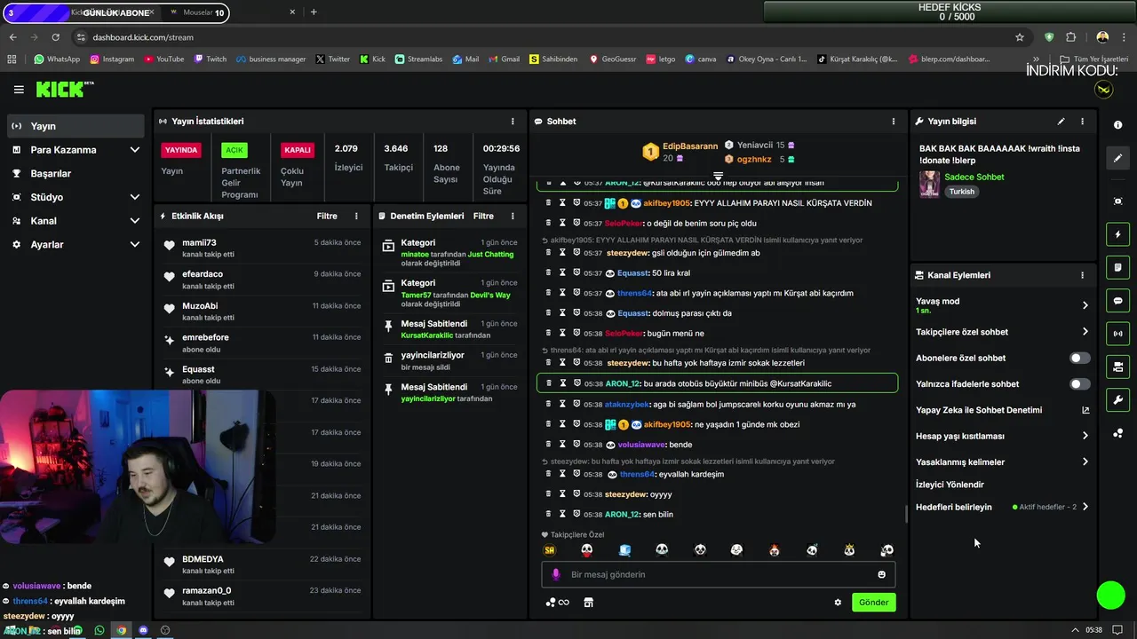This screenshot has width=1137, height=639.
Task: Open Yasaklanmış kelimeler chevron
Action: 1085,461
